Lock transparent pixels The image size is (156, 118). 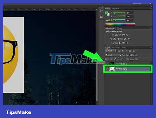pyautogui.click(x=111, y=59)
